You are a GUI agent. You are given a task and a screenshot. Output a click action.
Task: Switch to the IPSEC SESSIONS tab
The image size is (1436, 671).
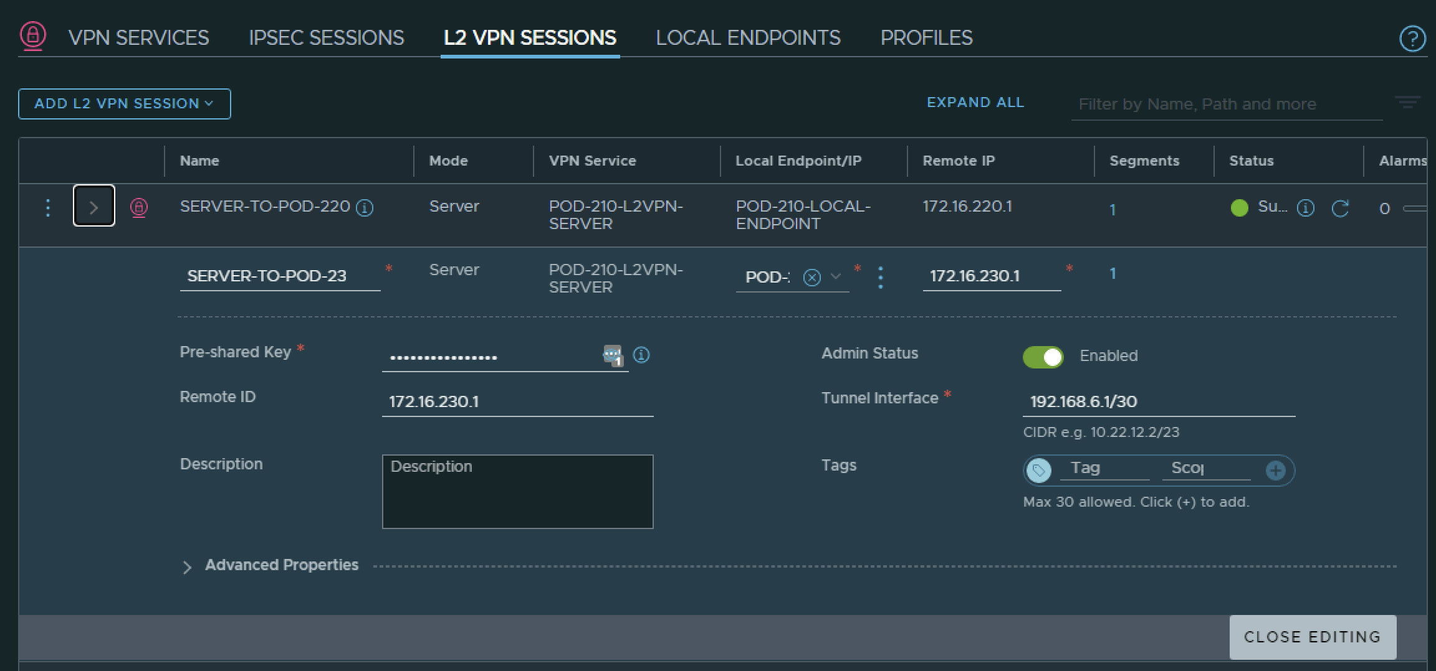(326, 38)
